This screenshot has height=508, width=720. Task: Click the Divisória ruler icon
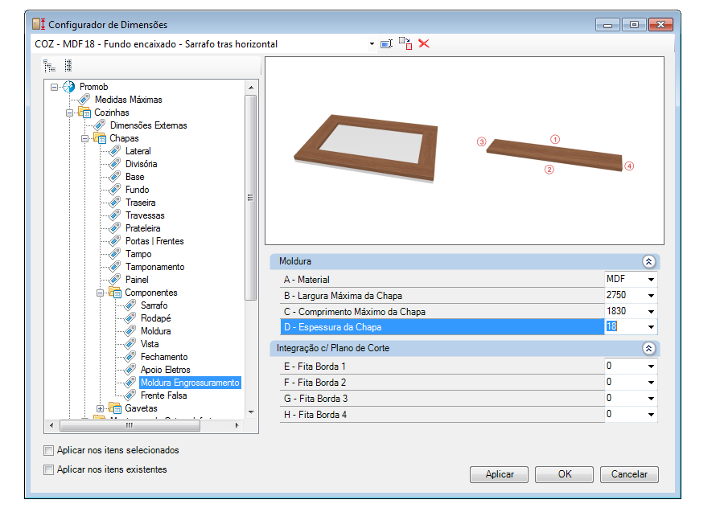coord(115,164)
